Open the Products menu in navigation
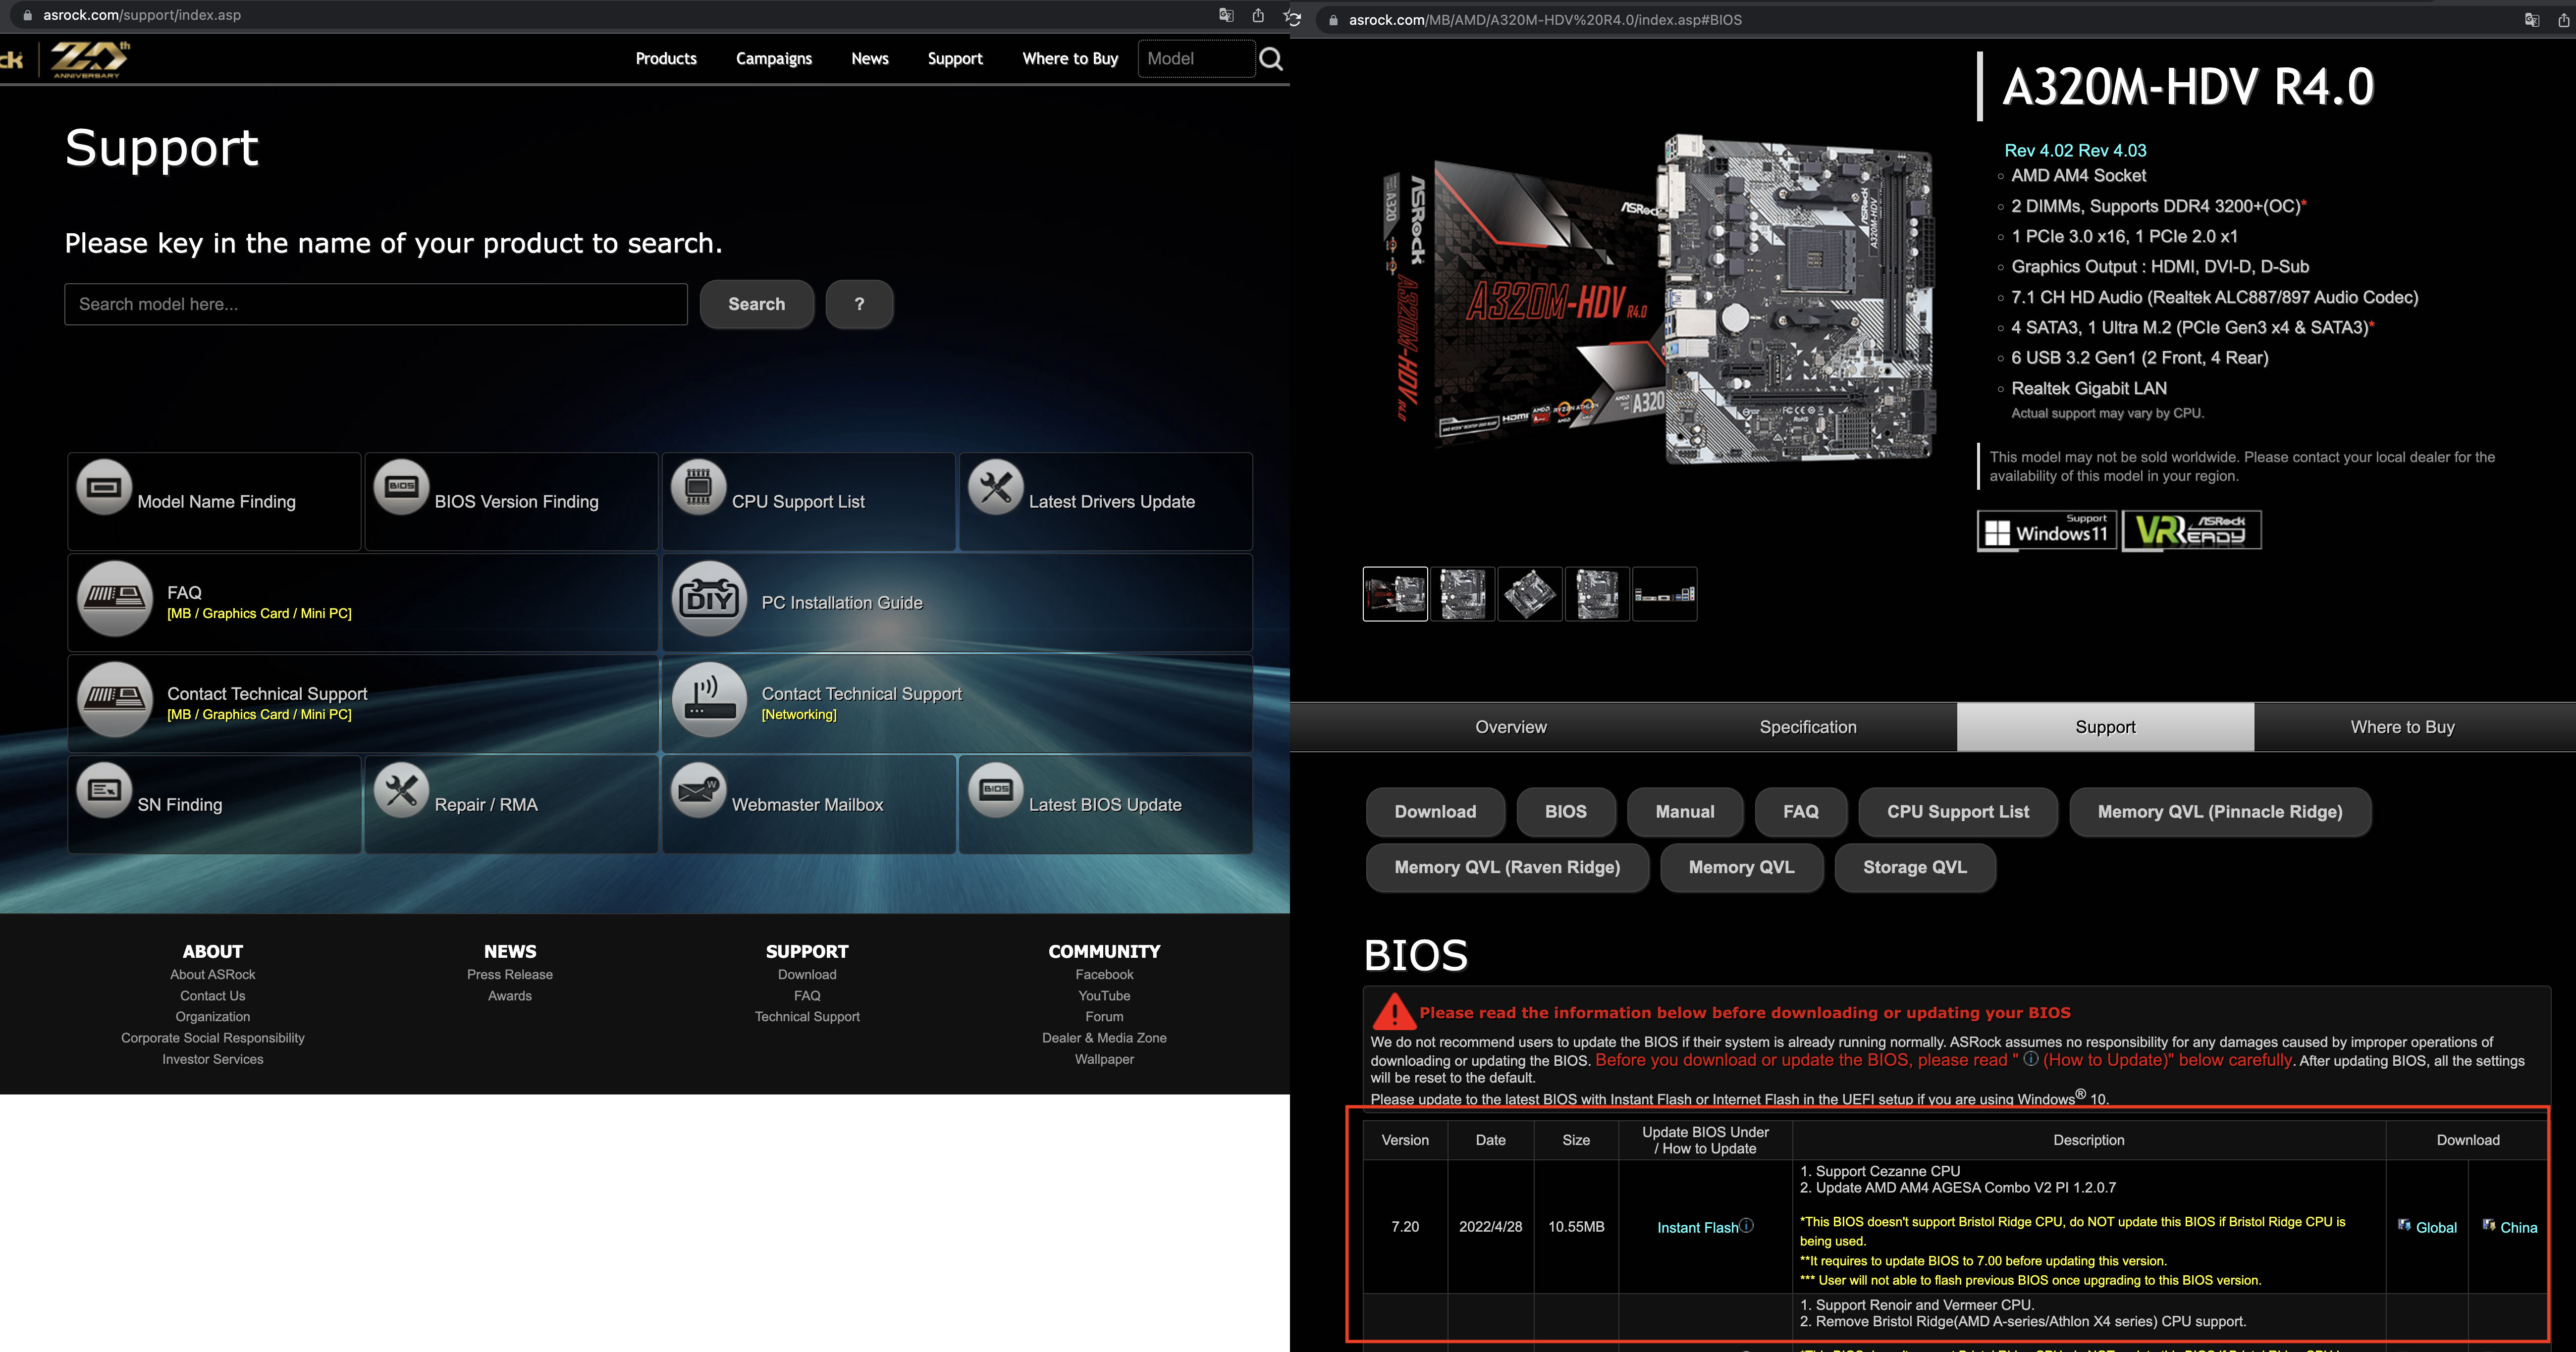Screen dimensions: 2576x1352 click(666, 59)
